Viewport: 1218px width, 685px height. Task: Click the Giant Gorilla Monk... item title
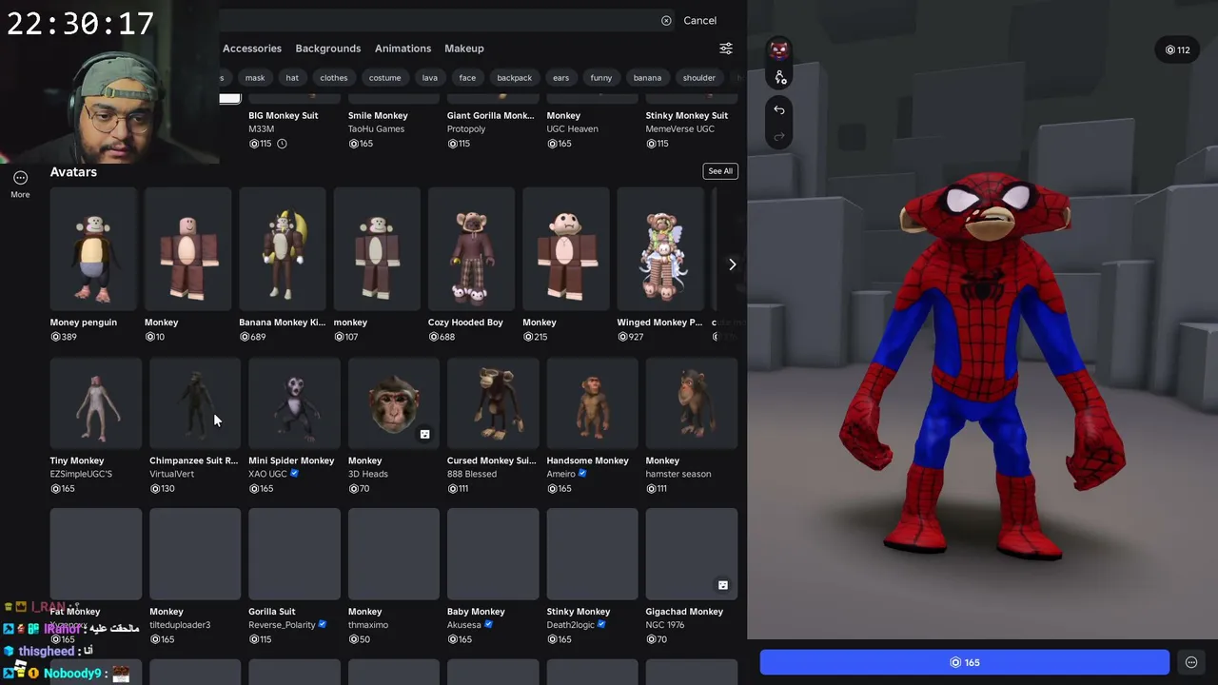(x=491, y=116)
